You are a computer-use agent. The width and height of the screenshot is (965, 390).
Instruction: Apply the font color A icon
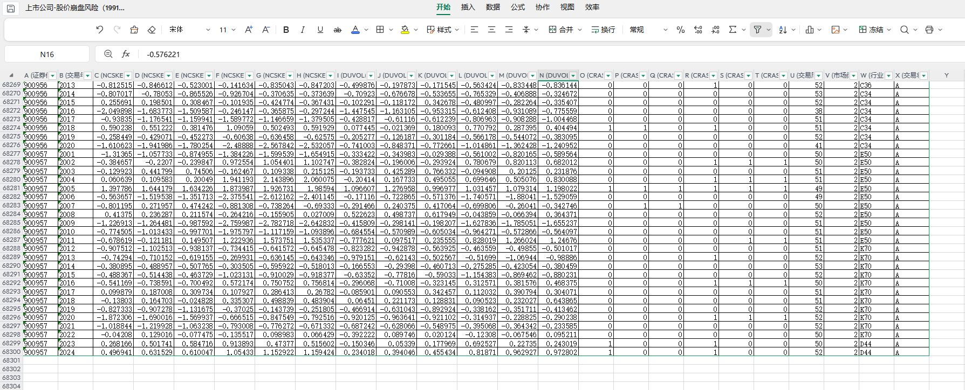click(355, 30)
